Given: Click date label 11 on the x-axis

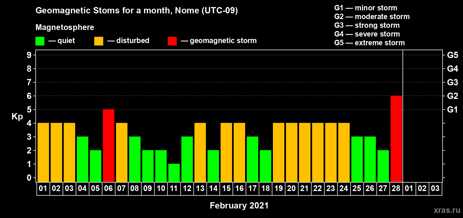Looking at the screenshot, I should coord(174,188).
